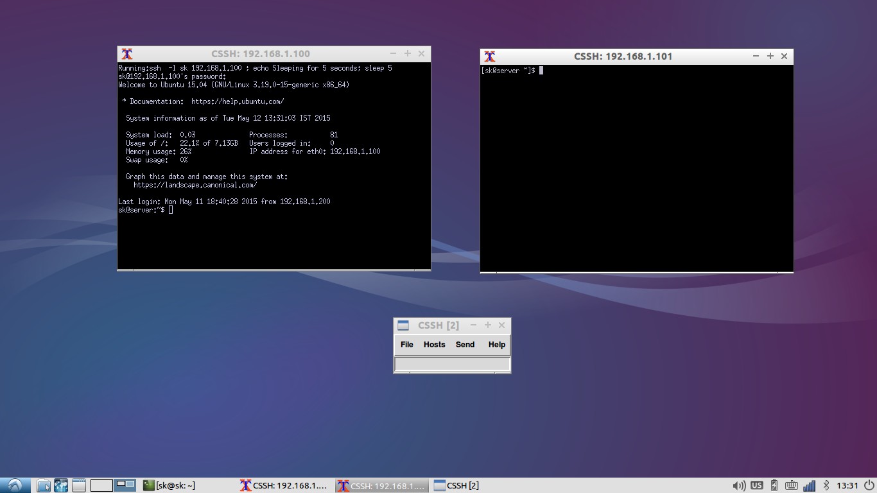Open the onscreen keyboard tray icon
Viewport: 877px width, 493px height.
tap(792, 485)
